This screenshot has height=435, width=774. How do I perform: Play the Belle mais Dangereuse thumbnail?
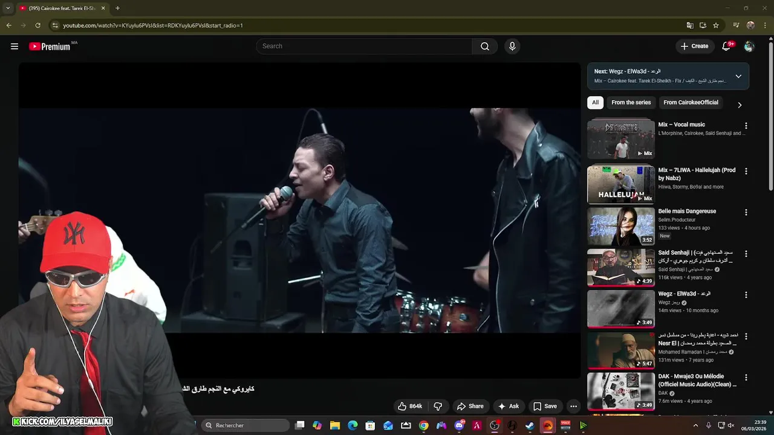621,226
